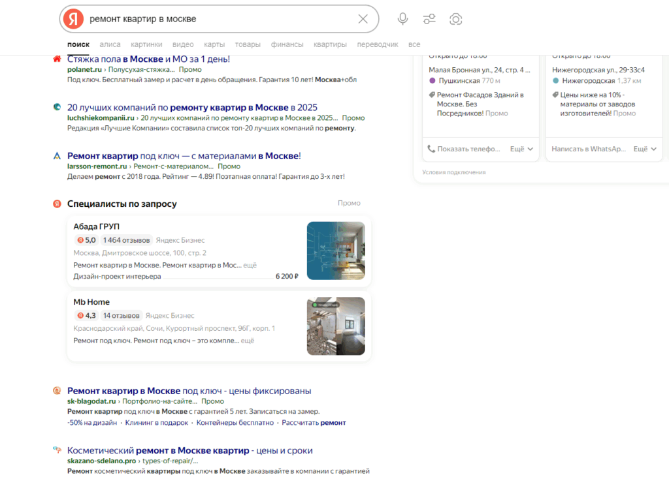Open search settings sliders icon
This screenshot has width=669, height=477.
click(x=429, y=19)
